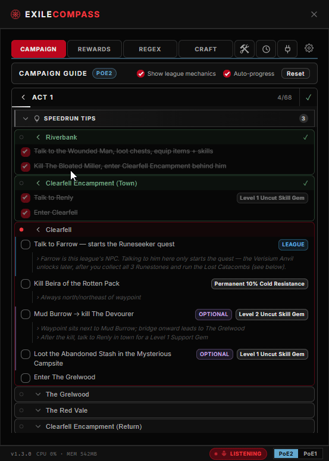The height and width of the screenshot is (461, 329).
Task: Collapse the Clearfell zone chevron
Action: tap(38, 230)
